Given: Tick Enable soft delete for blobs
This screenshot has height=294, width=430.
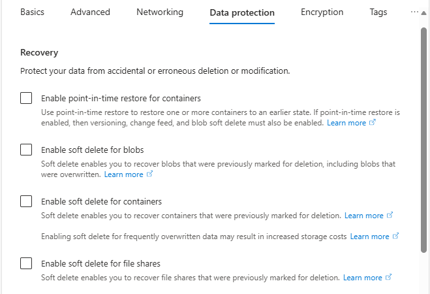Looking at the screenshot, I should pyautogui.click(x=26, y=150).
